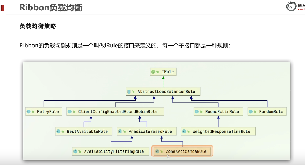Select the ClientConfigEnabledRoundRobinRule node text

[118, 112]
